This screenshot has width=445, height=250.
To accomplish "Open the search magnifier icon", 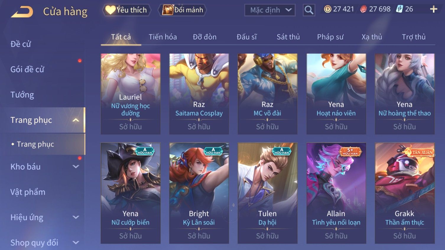I will [309, 10].
